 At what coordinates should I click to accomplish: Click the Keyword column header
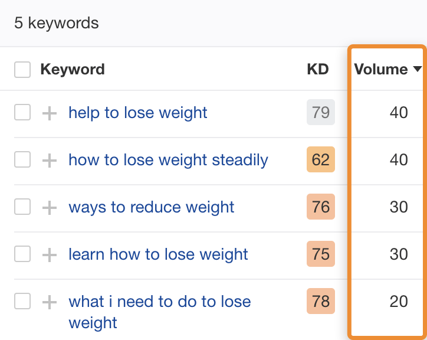[72, 70]
